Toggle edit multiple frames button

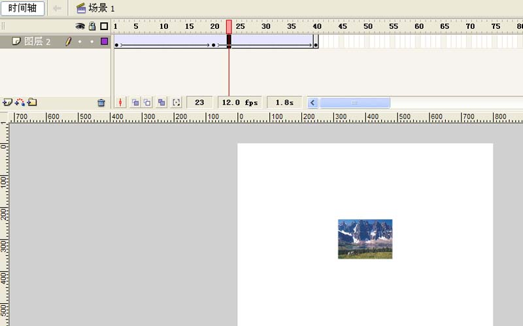161,102
